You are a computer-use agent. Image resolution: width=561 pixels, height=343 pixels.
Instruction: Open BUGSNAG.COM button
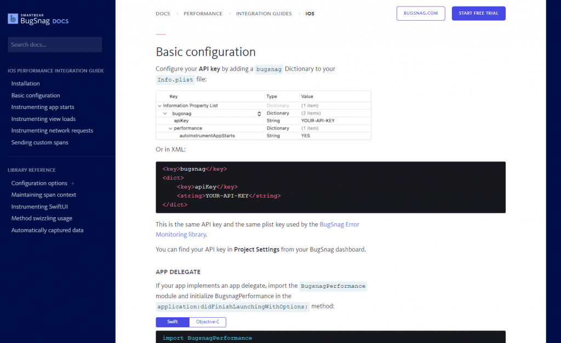pyautogui.click(x=421, y=13)
